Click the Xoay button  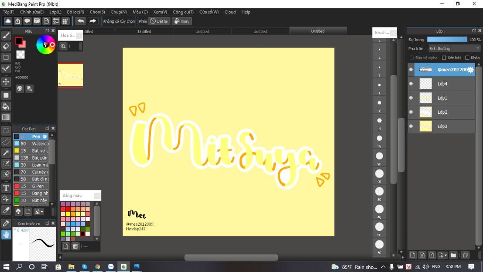click(182, 21)
